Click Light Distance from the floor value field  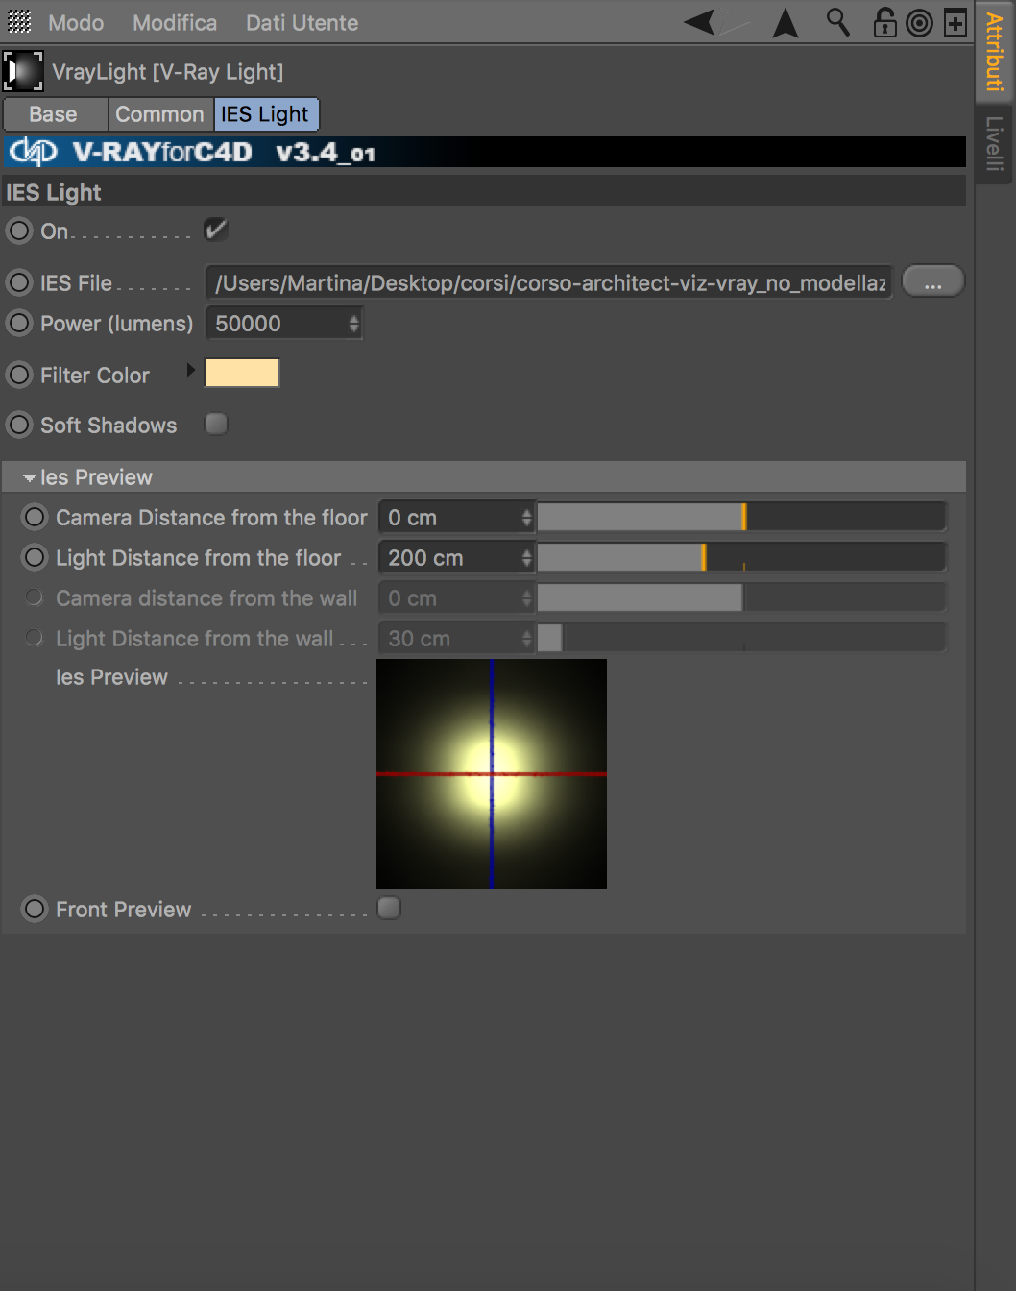pyautogui.click(x=449, y=558)
